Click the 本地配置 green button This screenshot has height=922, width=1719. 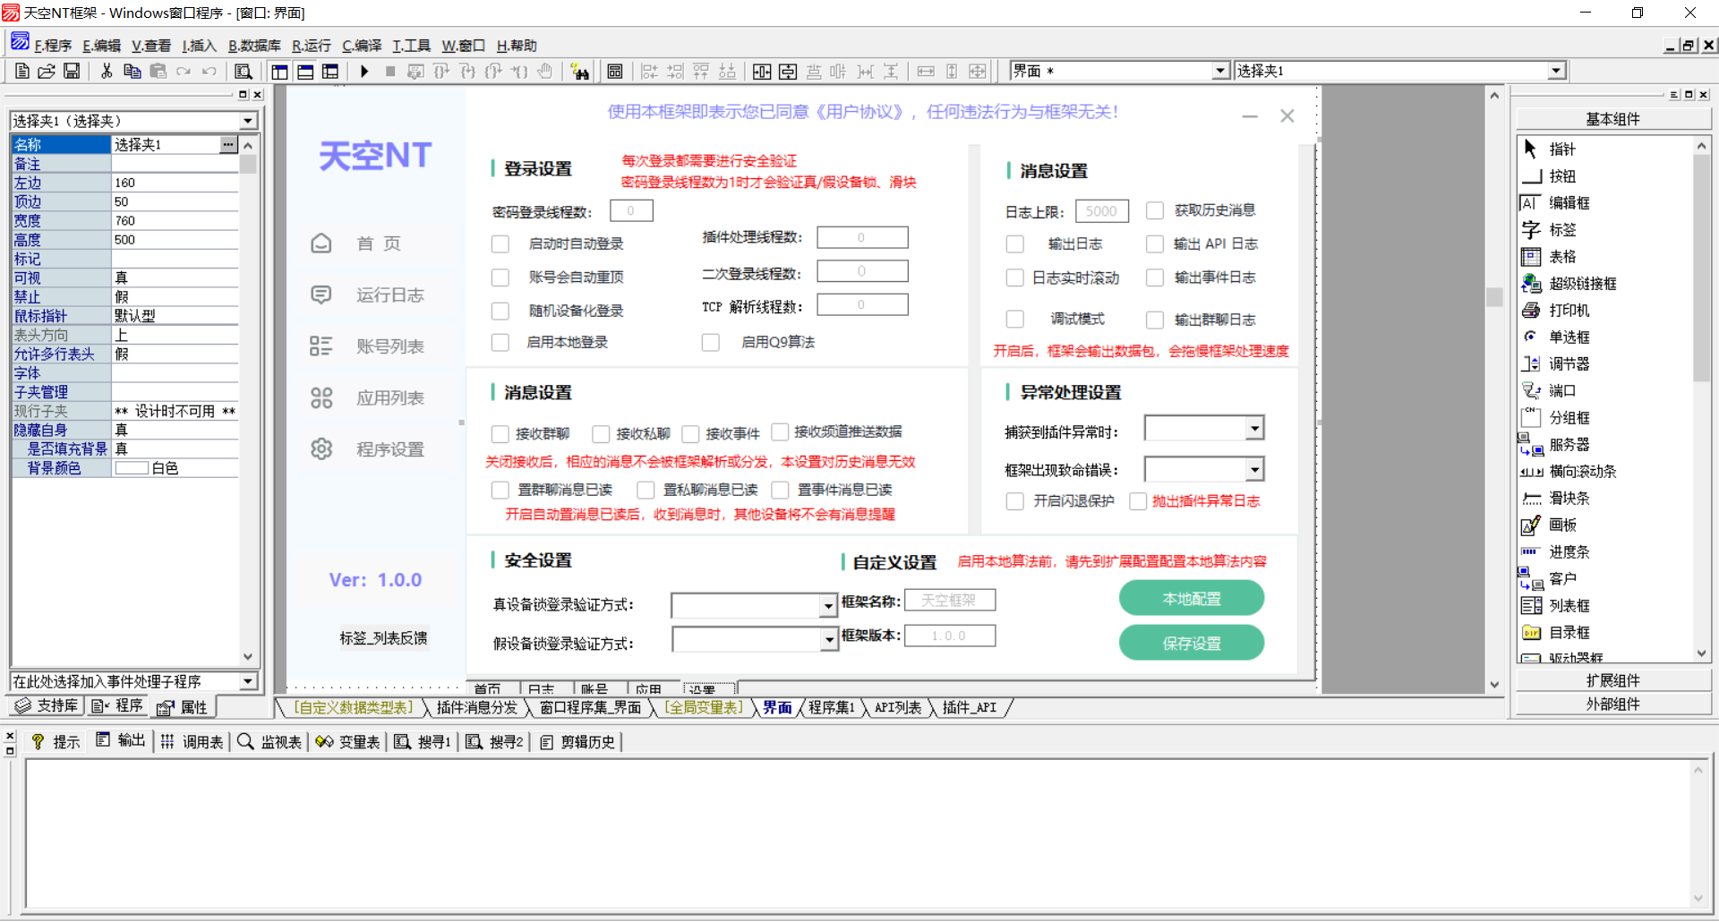[1191, 597]
